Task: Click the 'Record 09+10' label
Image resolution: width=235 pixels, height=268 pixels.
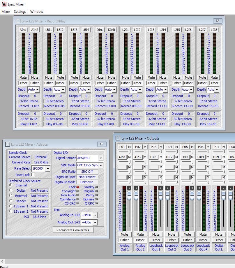Action: click(x=131, y=106)
